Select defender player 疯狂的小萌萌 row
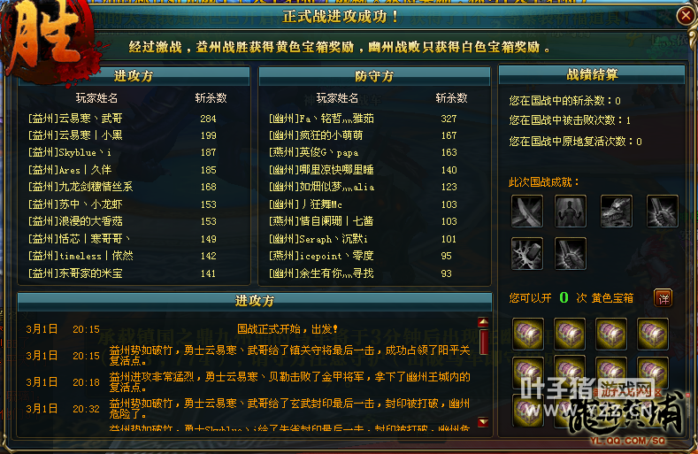Screen dimensions: 698x454 tap(374, 135)
